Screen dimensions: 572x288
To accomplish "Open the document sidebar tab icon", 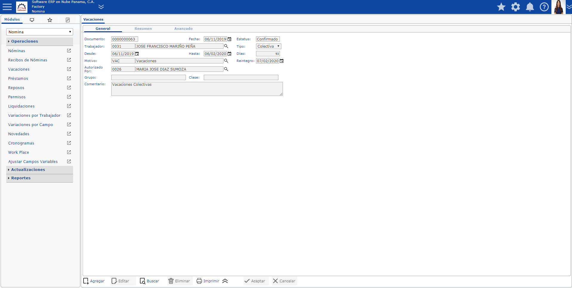I will click(x=68, y=20).
